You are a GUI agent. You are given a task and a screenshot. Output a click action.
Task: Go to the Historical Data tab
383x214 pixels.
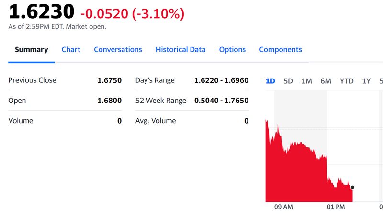point(180,50)
